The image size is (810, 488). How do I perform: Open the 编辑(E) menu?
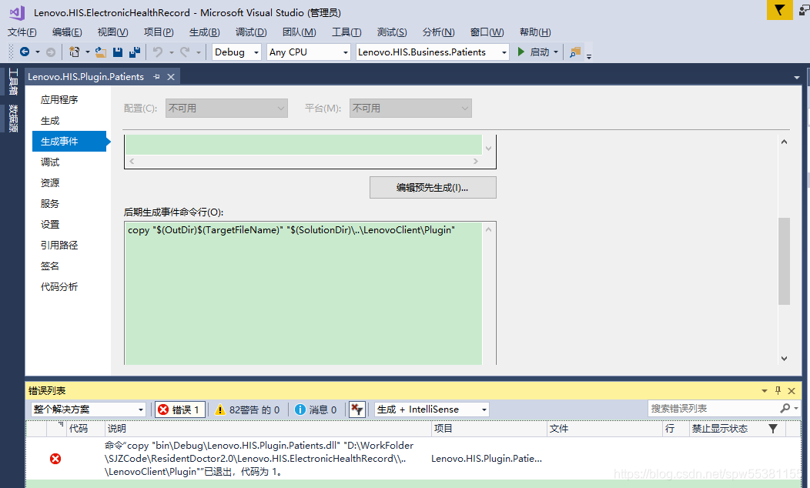tap(67, 32)
